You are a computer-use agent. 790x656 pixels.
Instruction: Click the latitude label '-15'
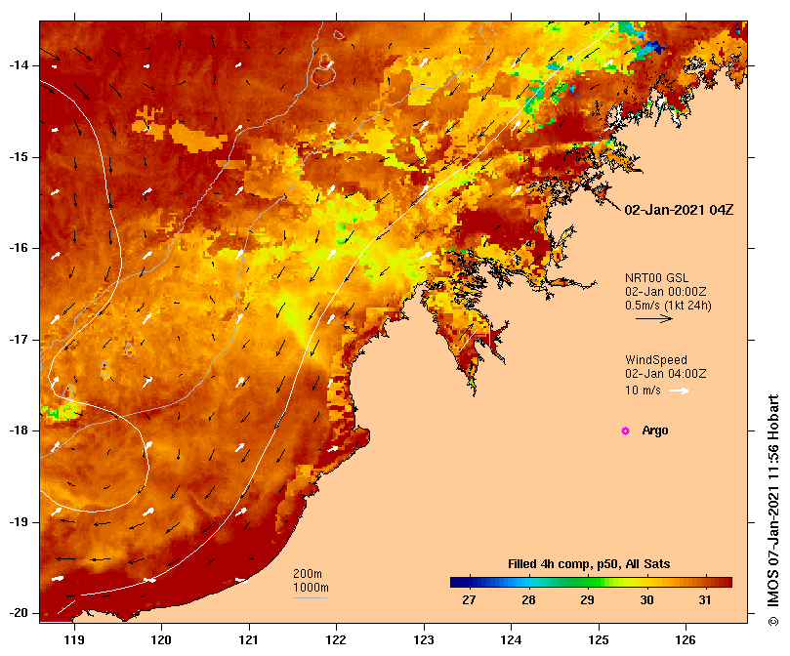pos(19,157)
